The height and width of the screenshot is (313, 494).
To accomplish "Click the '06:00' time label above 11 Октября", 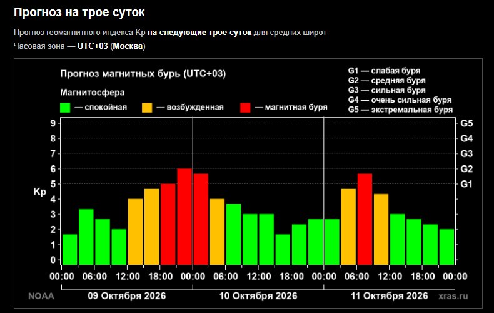I will [356, 277].
